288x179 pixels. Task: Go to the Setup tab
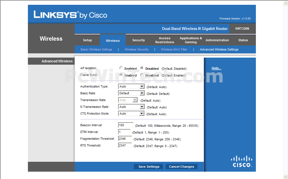coord(87,40)
